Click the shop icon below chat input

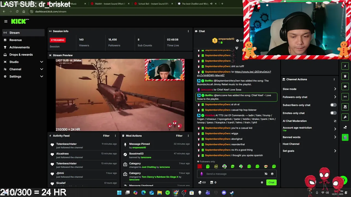[x=212, y=182]
